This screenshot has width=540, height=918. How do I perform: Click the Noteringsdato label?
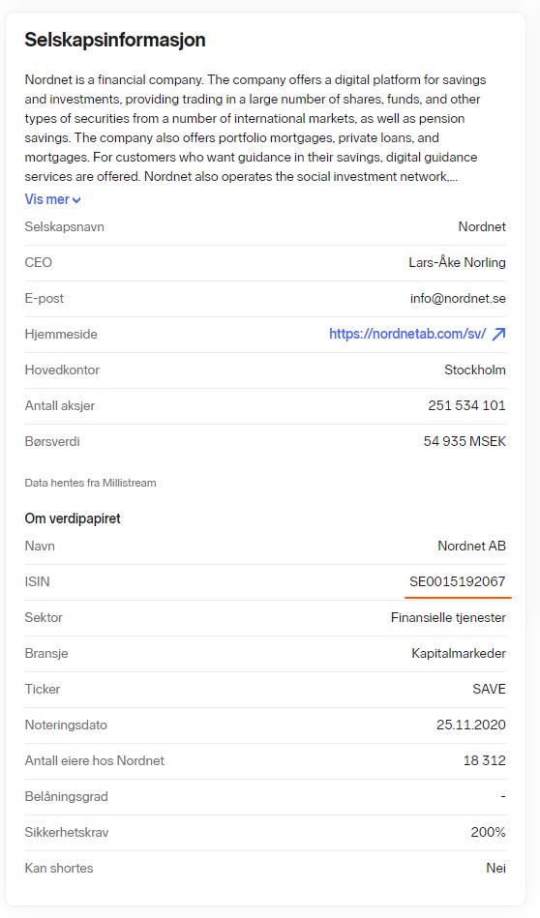tap(66, 725)
